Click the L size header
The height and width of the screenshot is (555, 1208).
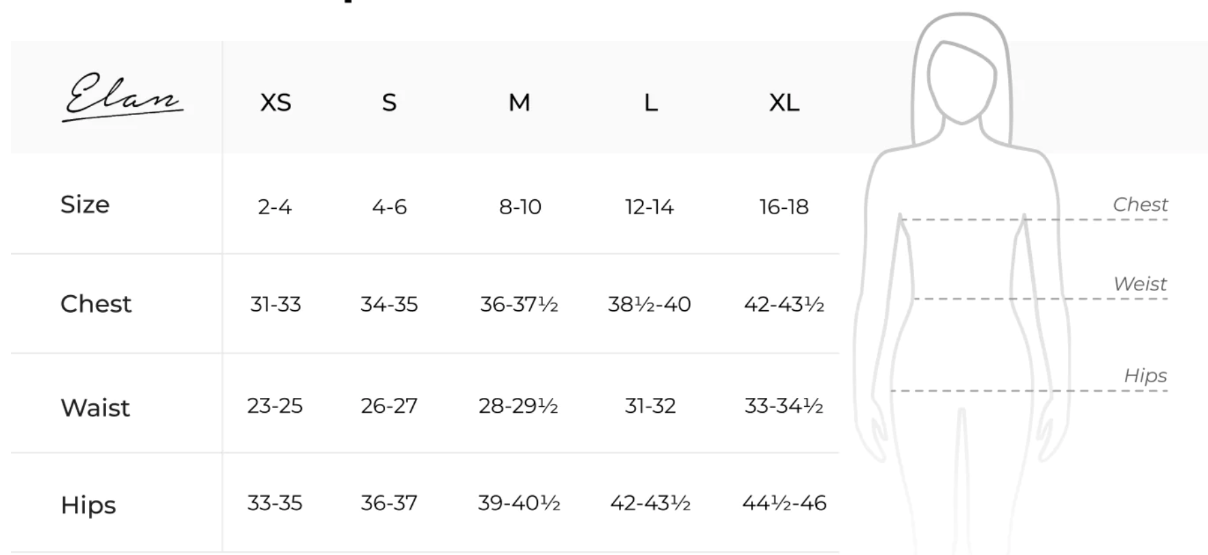[x=651, y=103]
